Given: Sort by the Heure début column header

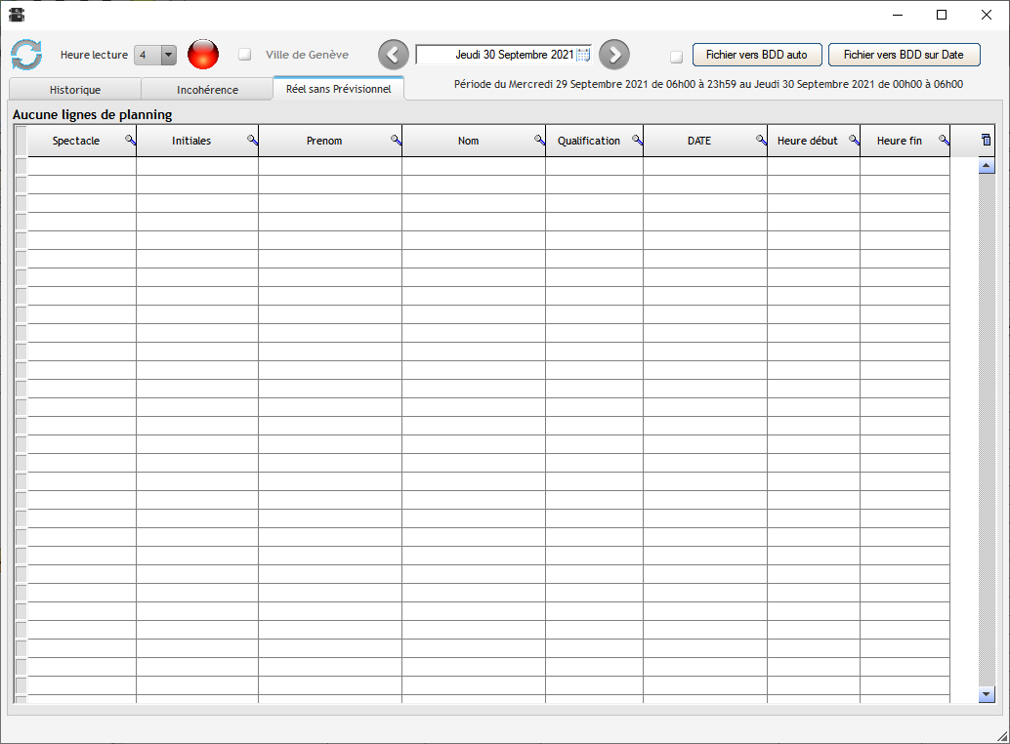Looking at the screenshot, I should click(x=807, y=141).
